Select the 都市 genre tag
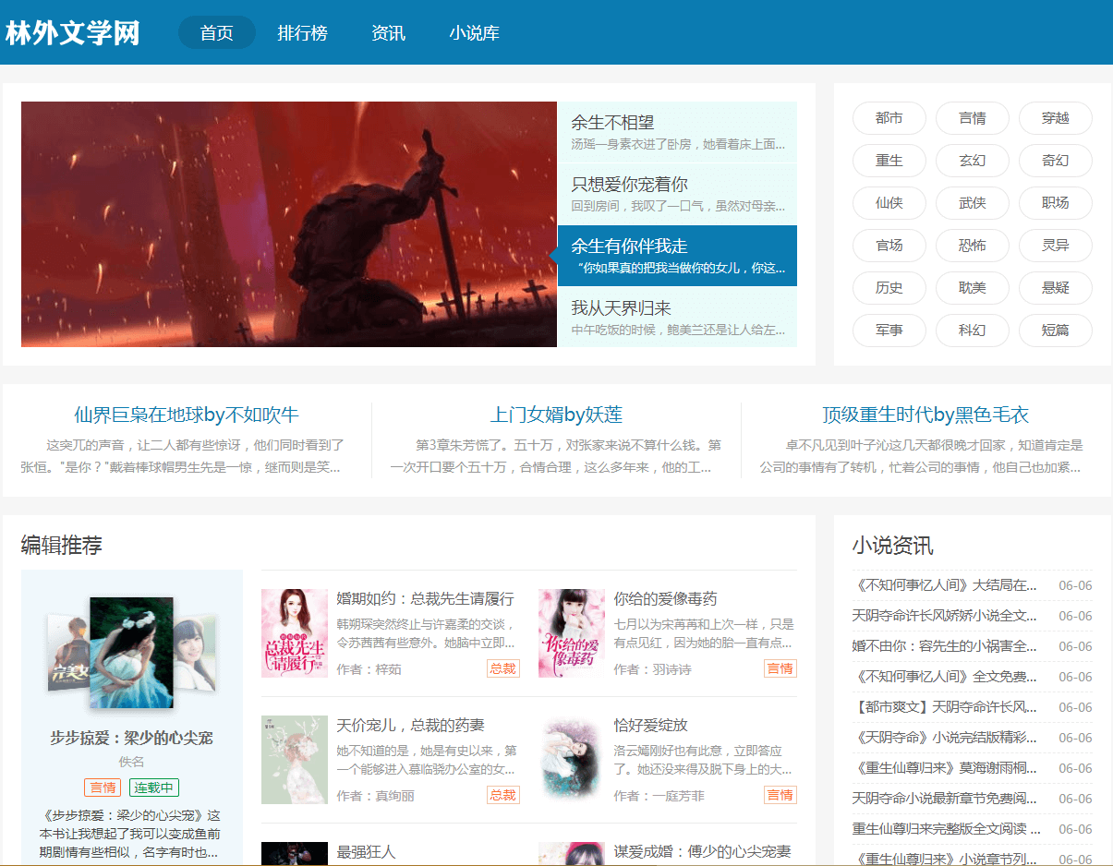Viewport: 1113px width, 866px height. [889, 118]
